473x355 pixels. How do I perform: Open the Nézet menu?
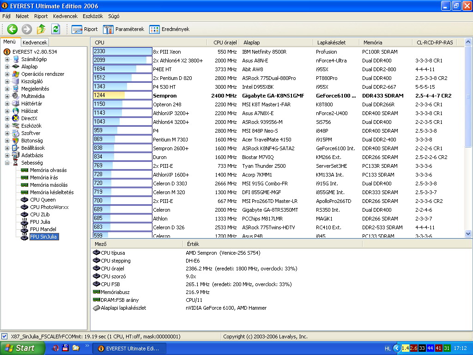coord(22,16)
